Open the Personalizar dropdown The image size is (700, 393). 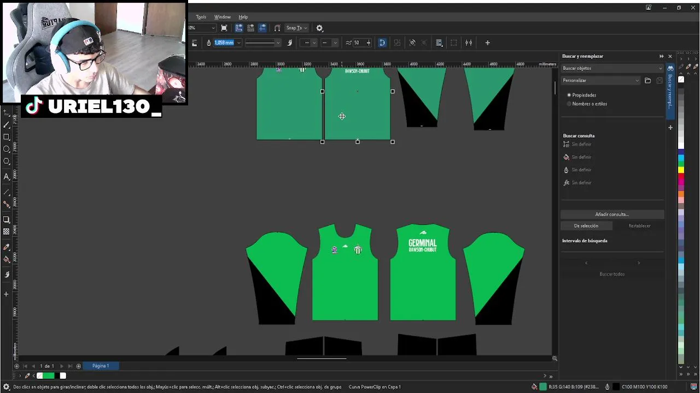600,80
